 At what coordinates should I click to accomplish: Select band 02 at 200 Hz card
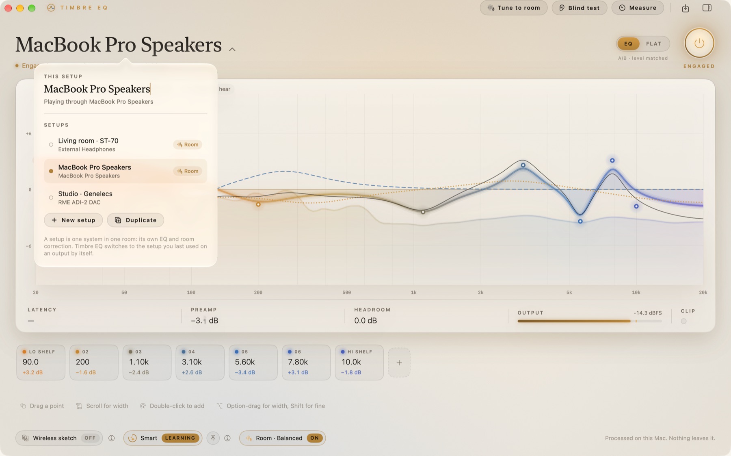tap(94, 362)
